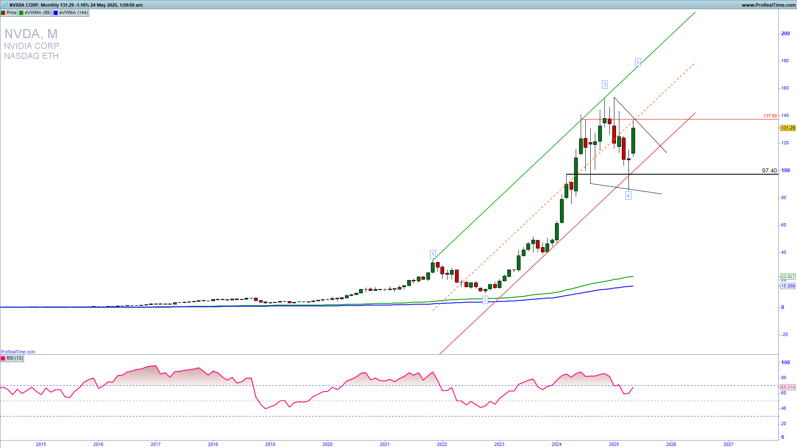797x448 pixels.
Task: Click the 180 price scale value
Action: click(x=785, y=61)
